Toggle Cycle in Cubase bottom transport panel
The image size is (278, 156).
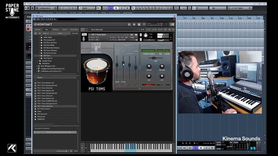(195, 148)
